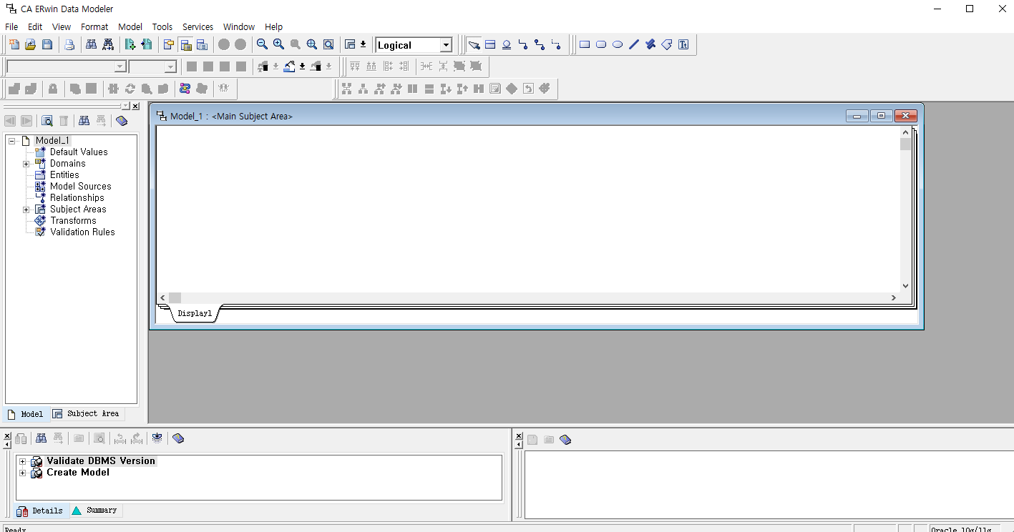Click the Model Explorer binoculars find icon
This screenshot has width=1014, height=532.
click(84, 121)
